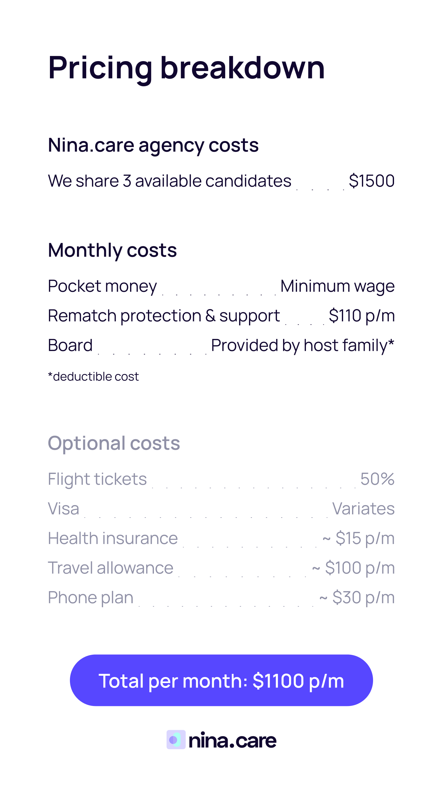The height and width of the screenshot is (797, 443).
Task: Click the deductible cost footnote
Action: tap(93, 377)
